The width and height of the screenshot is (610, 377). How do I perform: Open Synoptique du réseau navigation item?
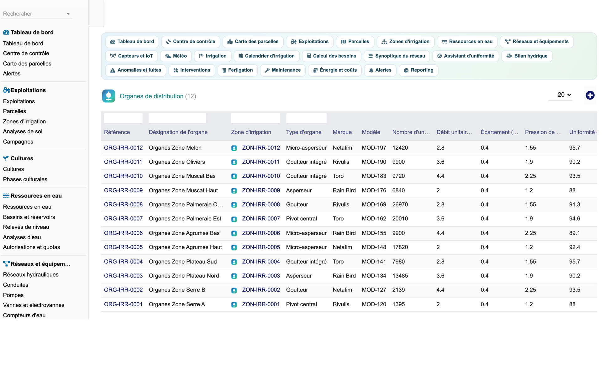(x=397, y=56)
